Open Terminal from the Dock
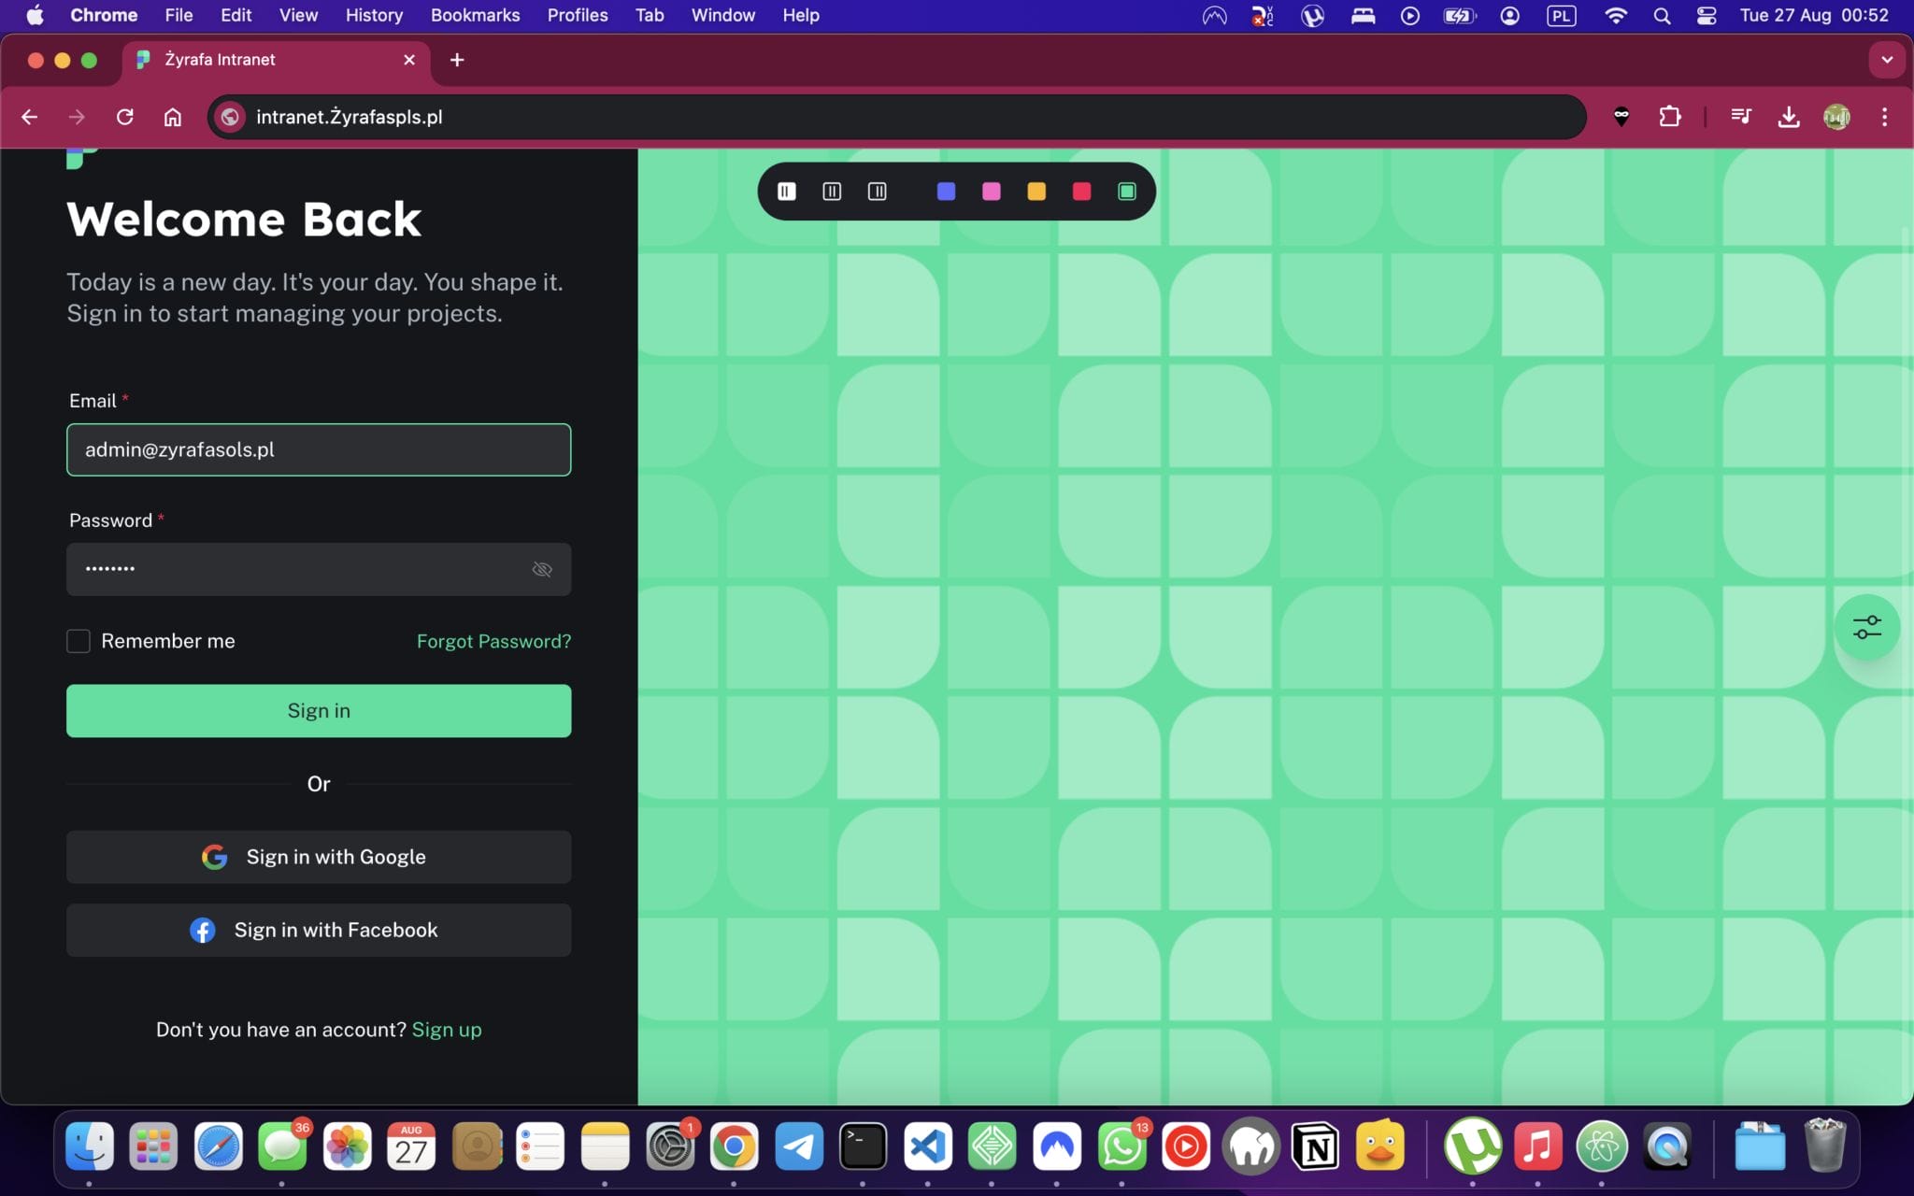 pos(864,1146)
